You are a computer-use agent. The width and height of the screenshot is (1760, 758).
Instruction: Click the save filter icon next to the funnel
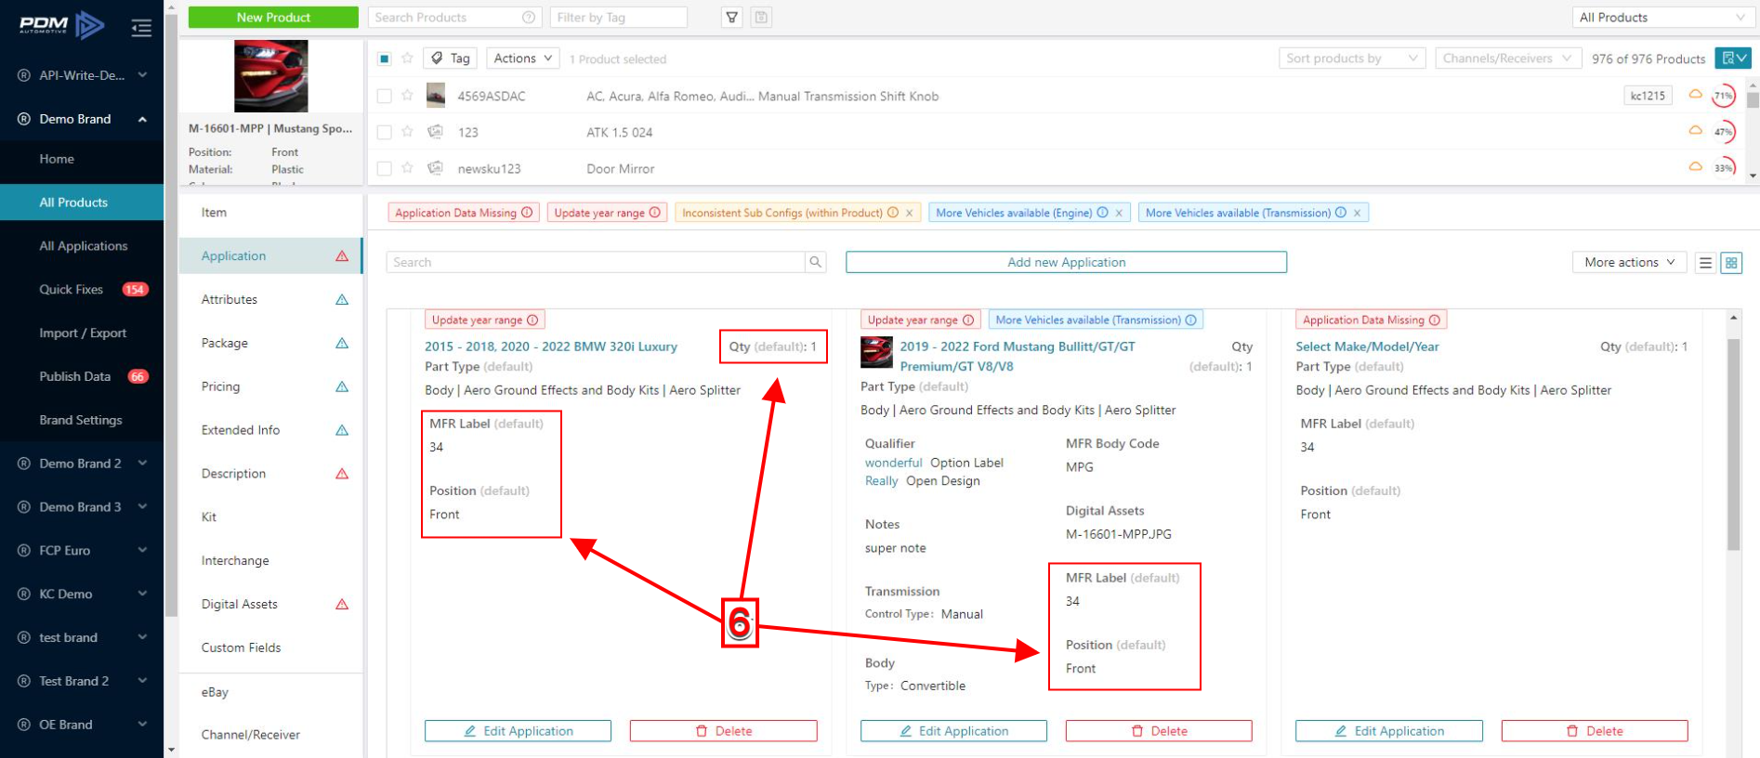[x=761, y=18]
